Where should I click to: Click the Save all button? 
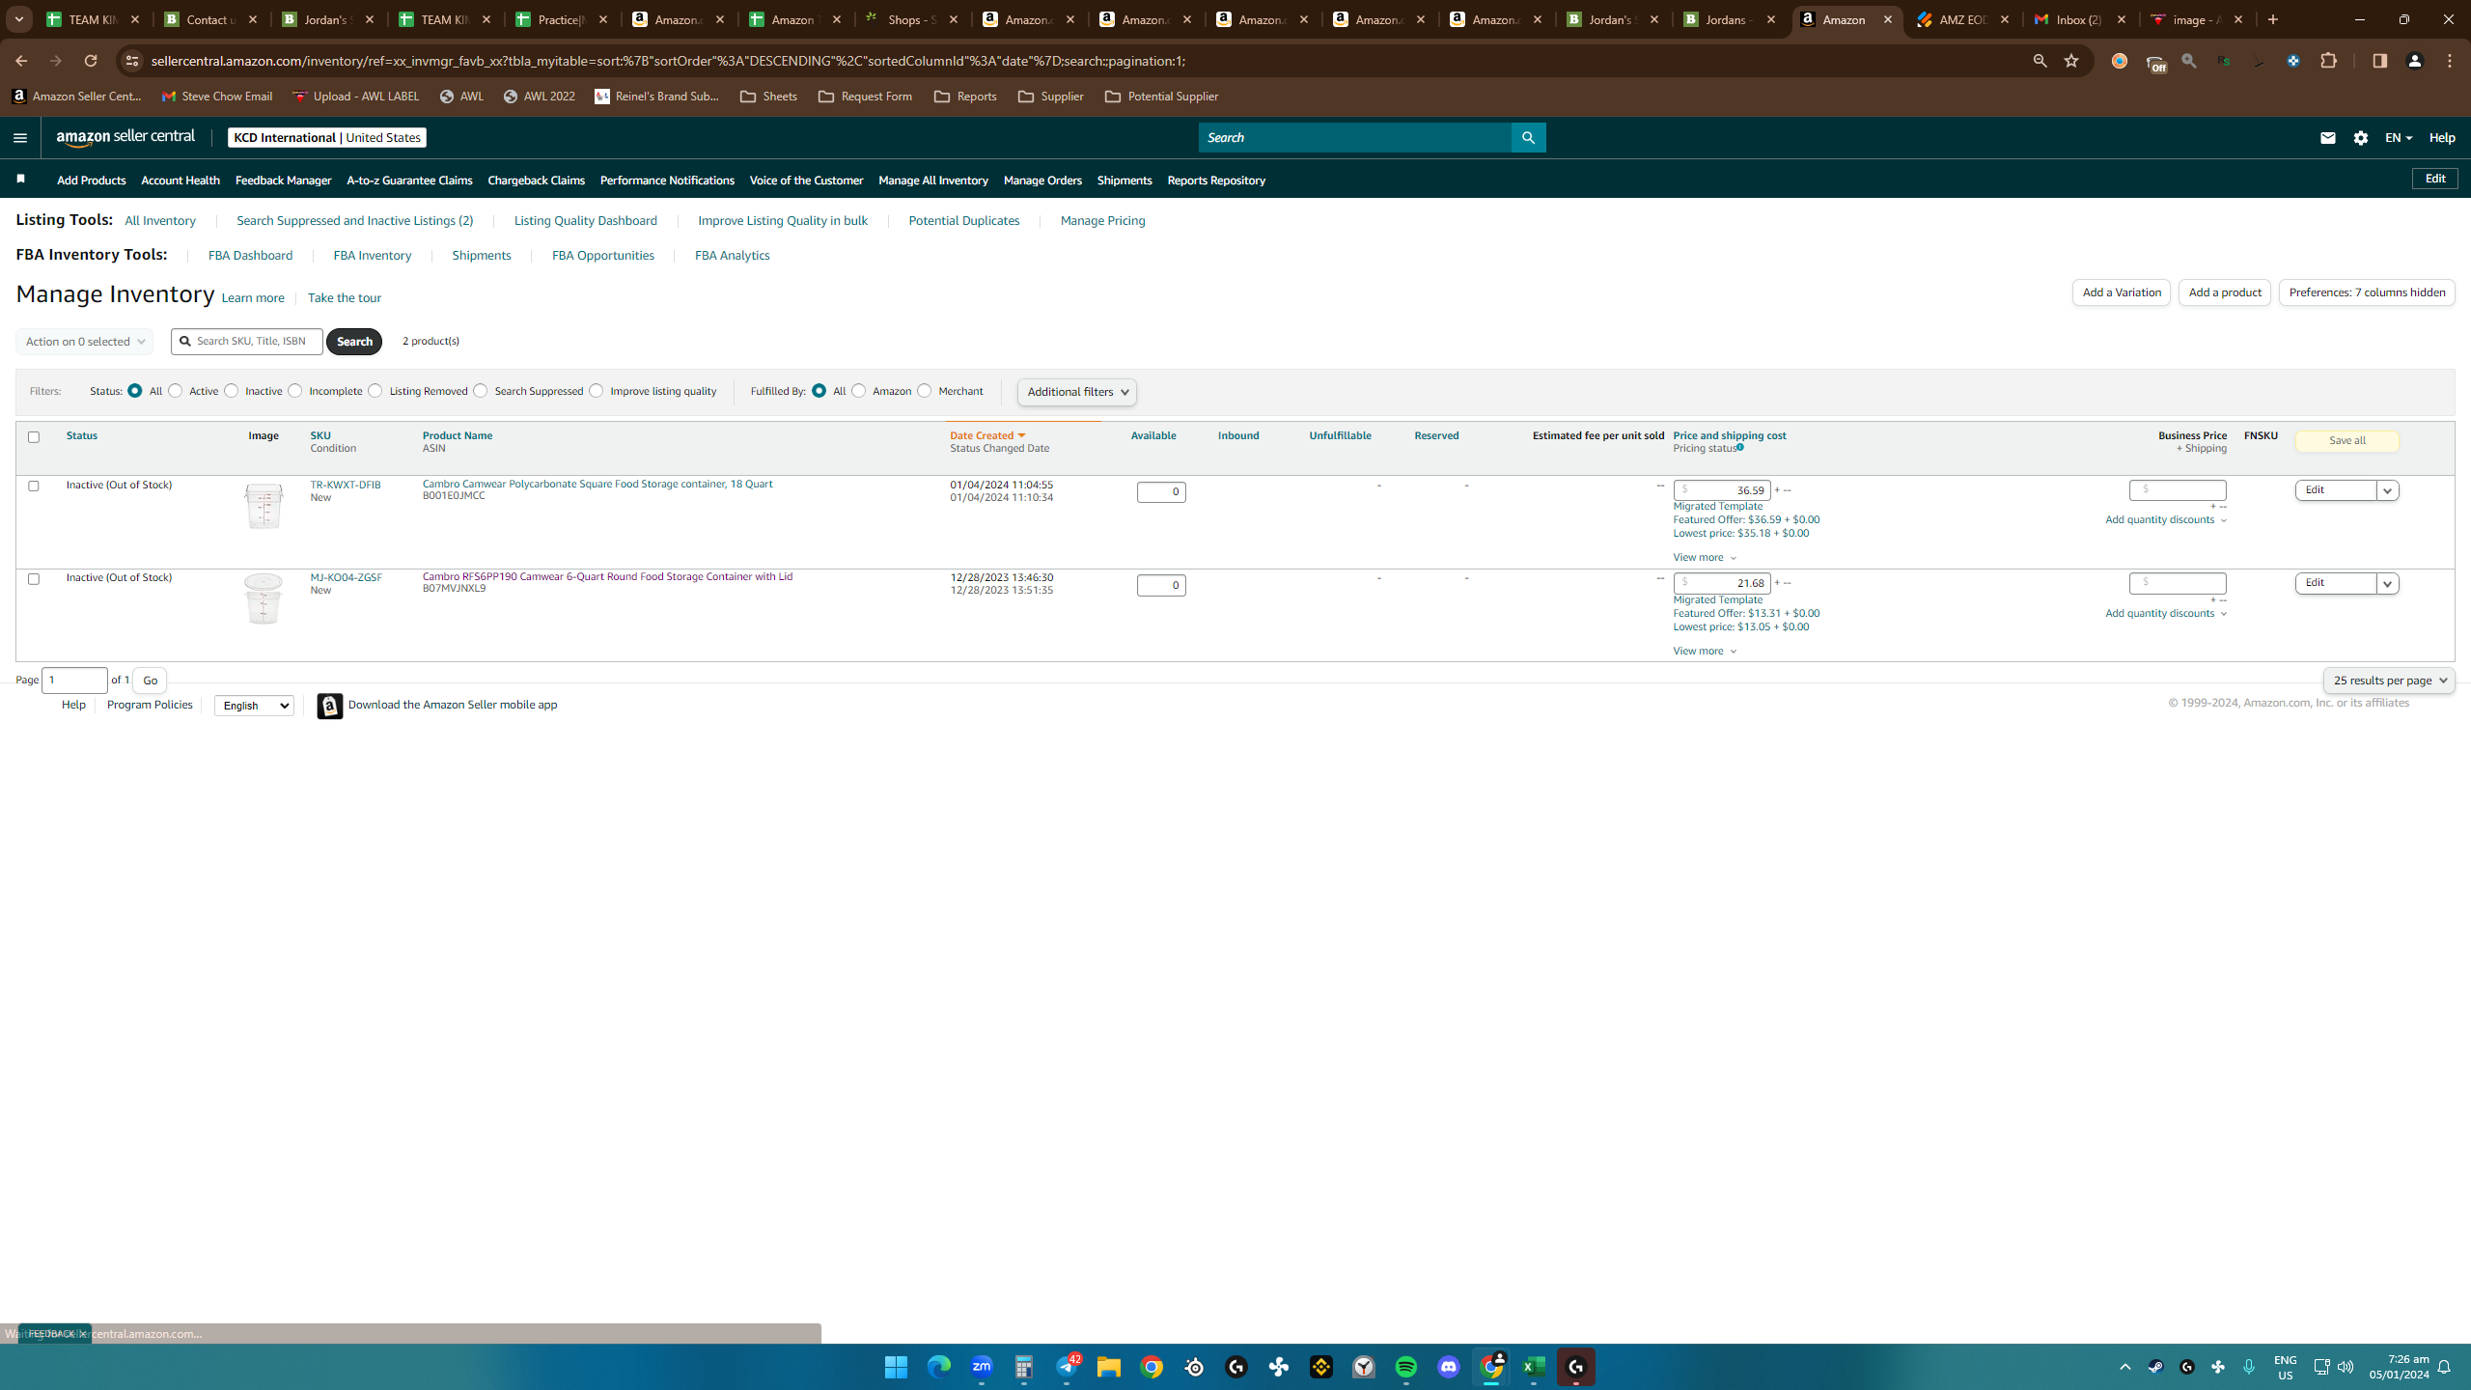2347,441
